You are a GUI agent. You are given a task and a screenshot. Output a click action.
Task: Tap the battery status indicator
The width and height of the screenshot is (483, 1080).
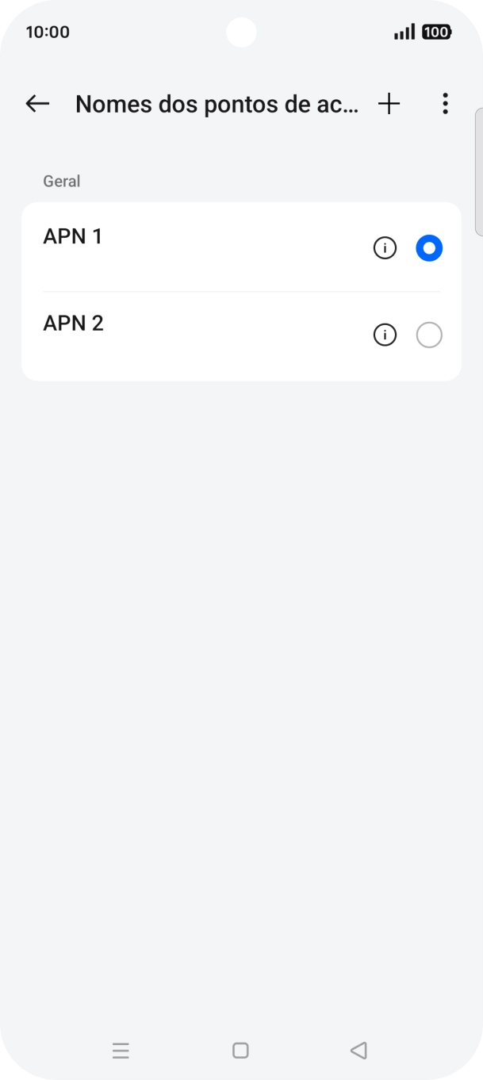click(436, 33)
